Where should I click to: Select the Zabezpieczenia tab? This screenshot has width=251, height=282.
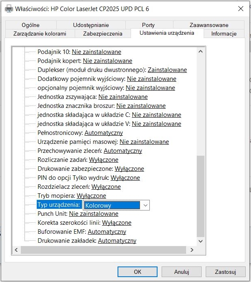click(x=103, y=34)
